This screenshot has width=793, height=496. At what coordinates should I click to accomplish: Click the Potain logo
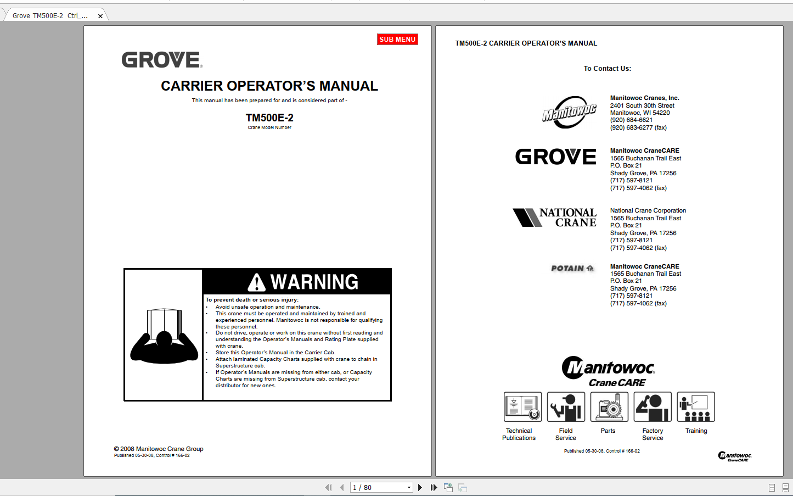(x=572, y=269)
